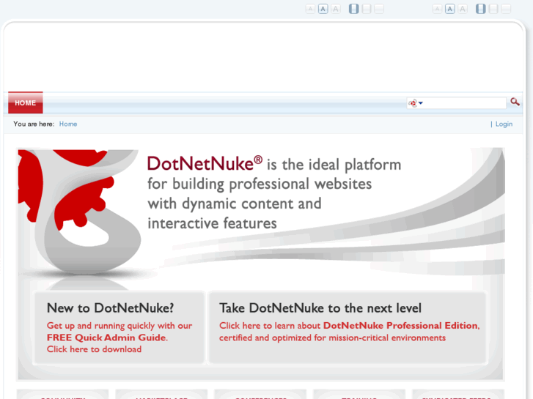533x399 pixels.
Task: Click the Home breadcrumb link
Action: point(68,124)
